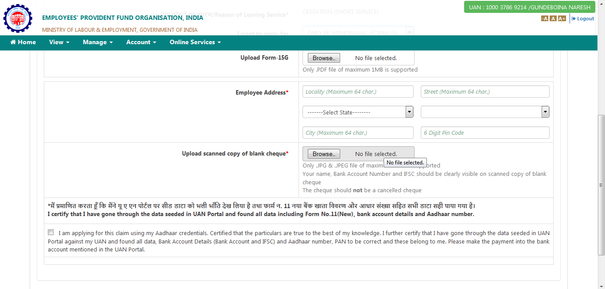Viewport: 605px width, 289px height.
Task: Open the Account dropdown menu
Action: [x=141, y=42]
